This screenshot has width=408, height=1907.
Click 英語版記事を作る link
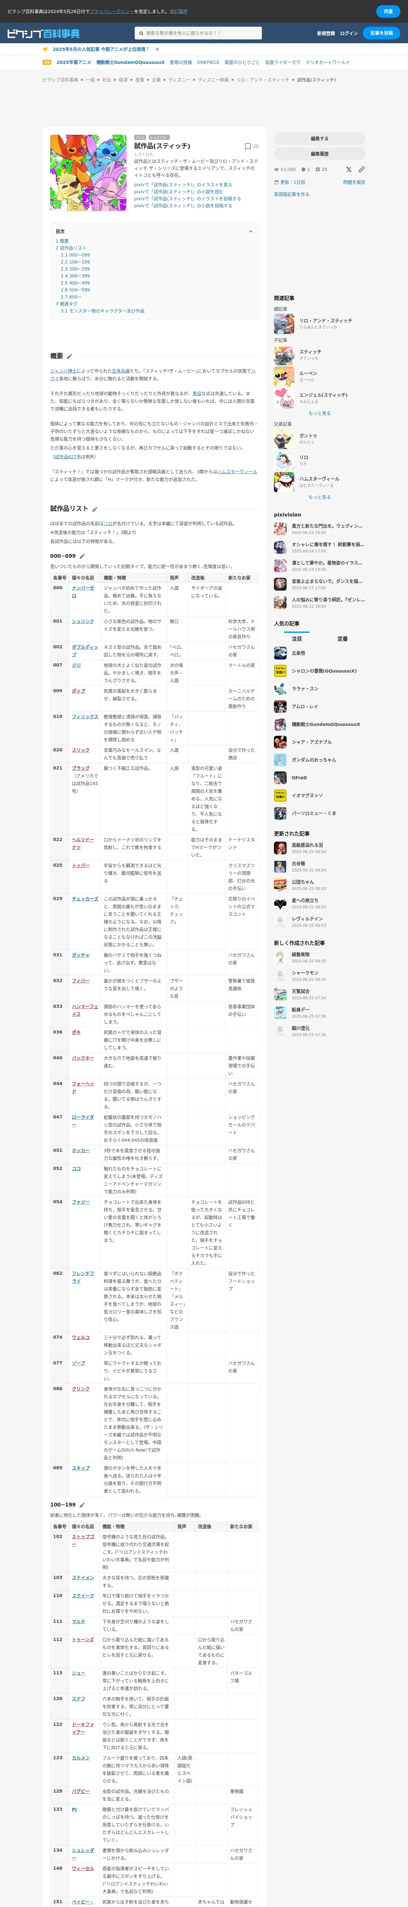coord(292,194)
